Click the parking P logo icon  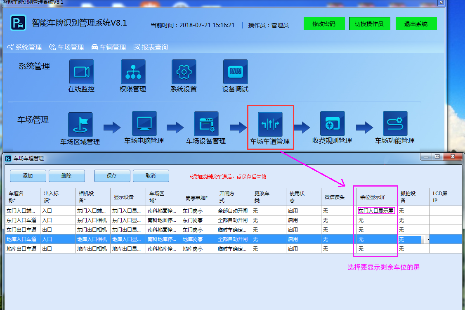click(x=18, y=23)
